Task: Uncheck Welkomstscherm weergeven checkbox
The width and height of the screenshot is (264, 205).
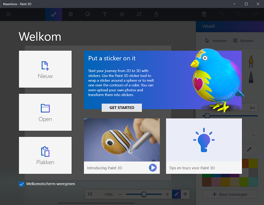Action: (x=22, y=184)
